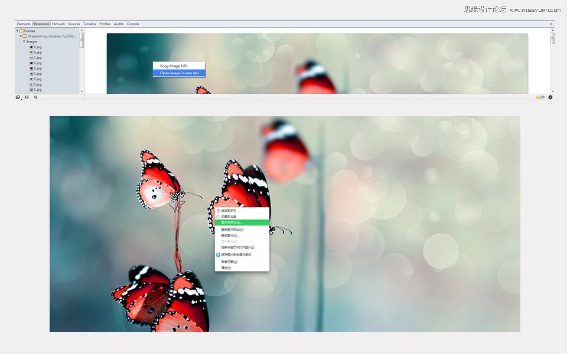Click the image preview pane scroll-up arrow
Image resolution: width=567 pixels, height=354 pixels.
point(552,30)
